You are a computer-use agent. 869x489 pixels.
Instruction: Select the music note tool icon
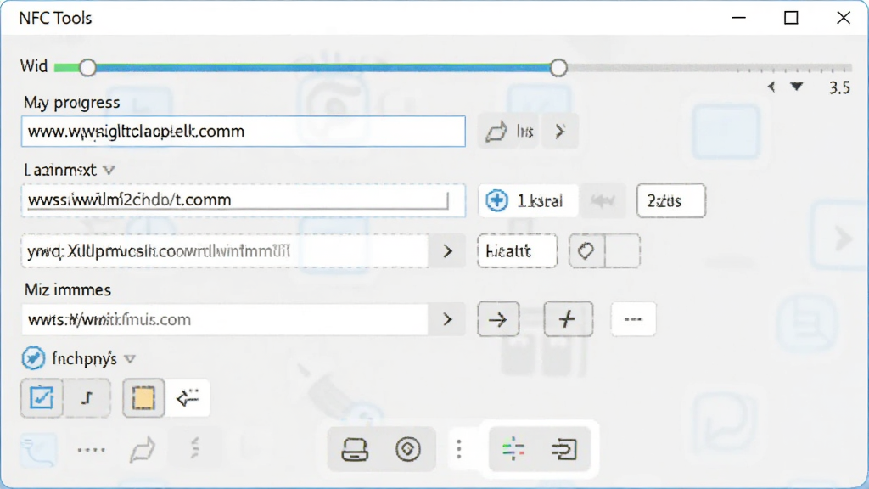(x=87, y=398)
